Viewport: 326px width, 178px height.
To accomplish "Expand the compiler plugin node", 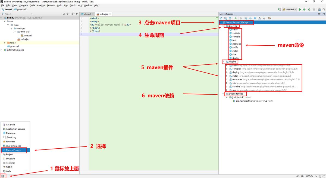I will (x=227, y=69).
